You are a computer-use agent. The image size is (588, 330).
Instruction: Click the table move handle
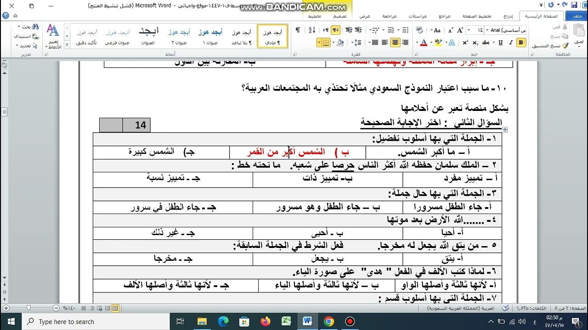click(505, 130)
